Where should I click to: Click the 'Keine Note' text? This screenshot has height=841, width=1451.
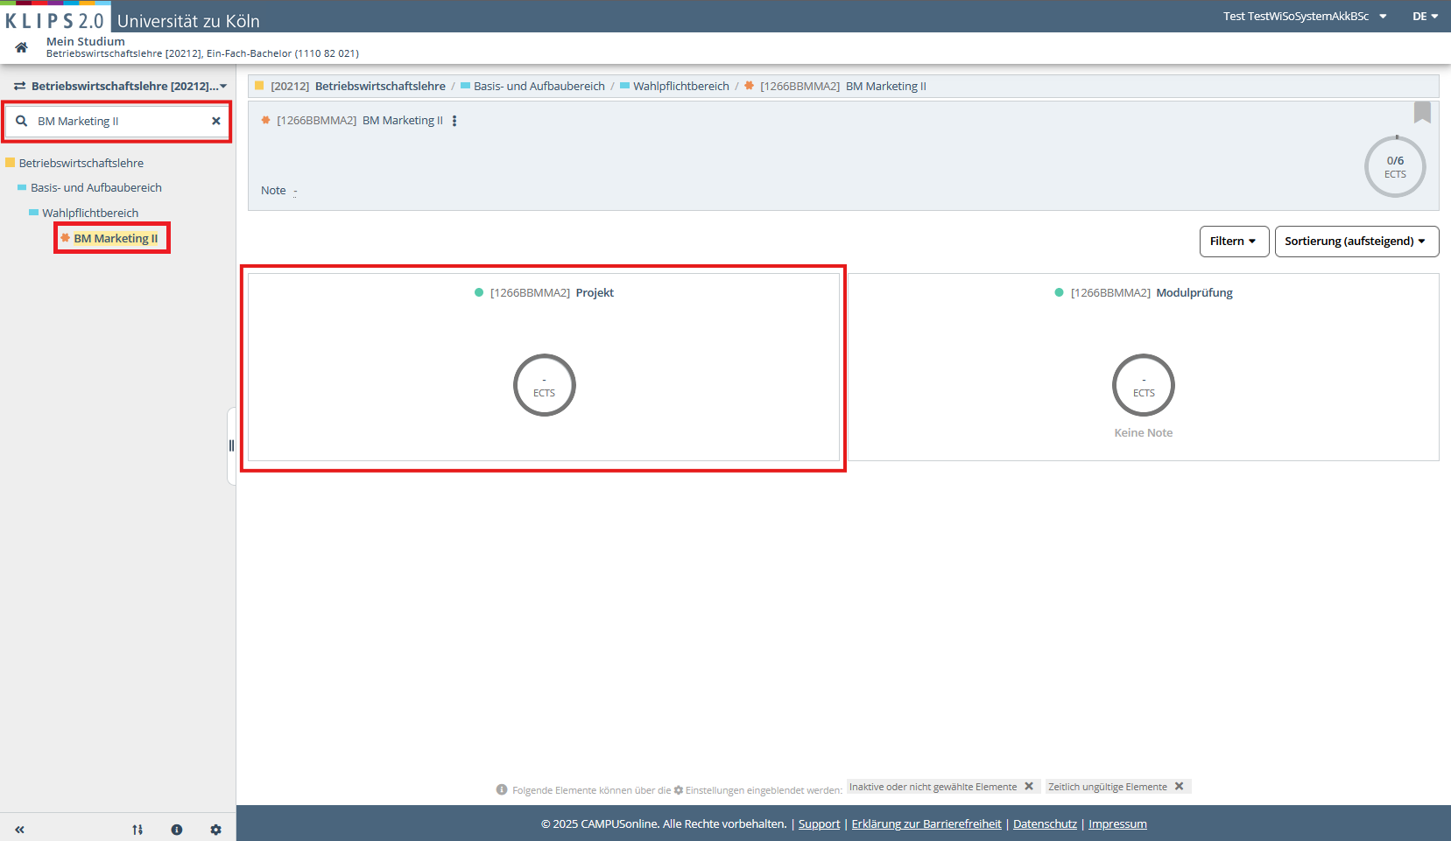pyautogui.click(x=1143, y=433)
